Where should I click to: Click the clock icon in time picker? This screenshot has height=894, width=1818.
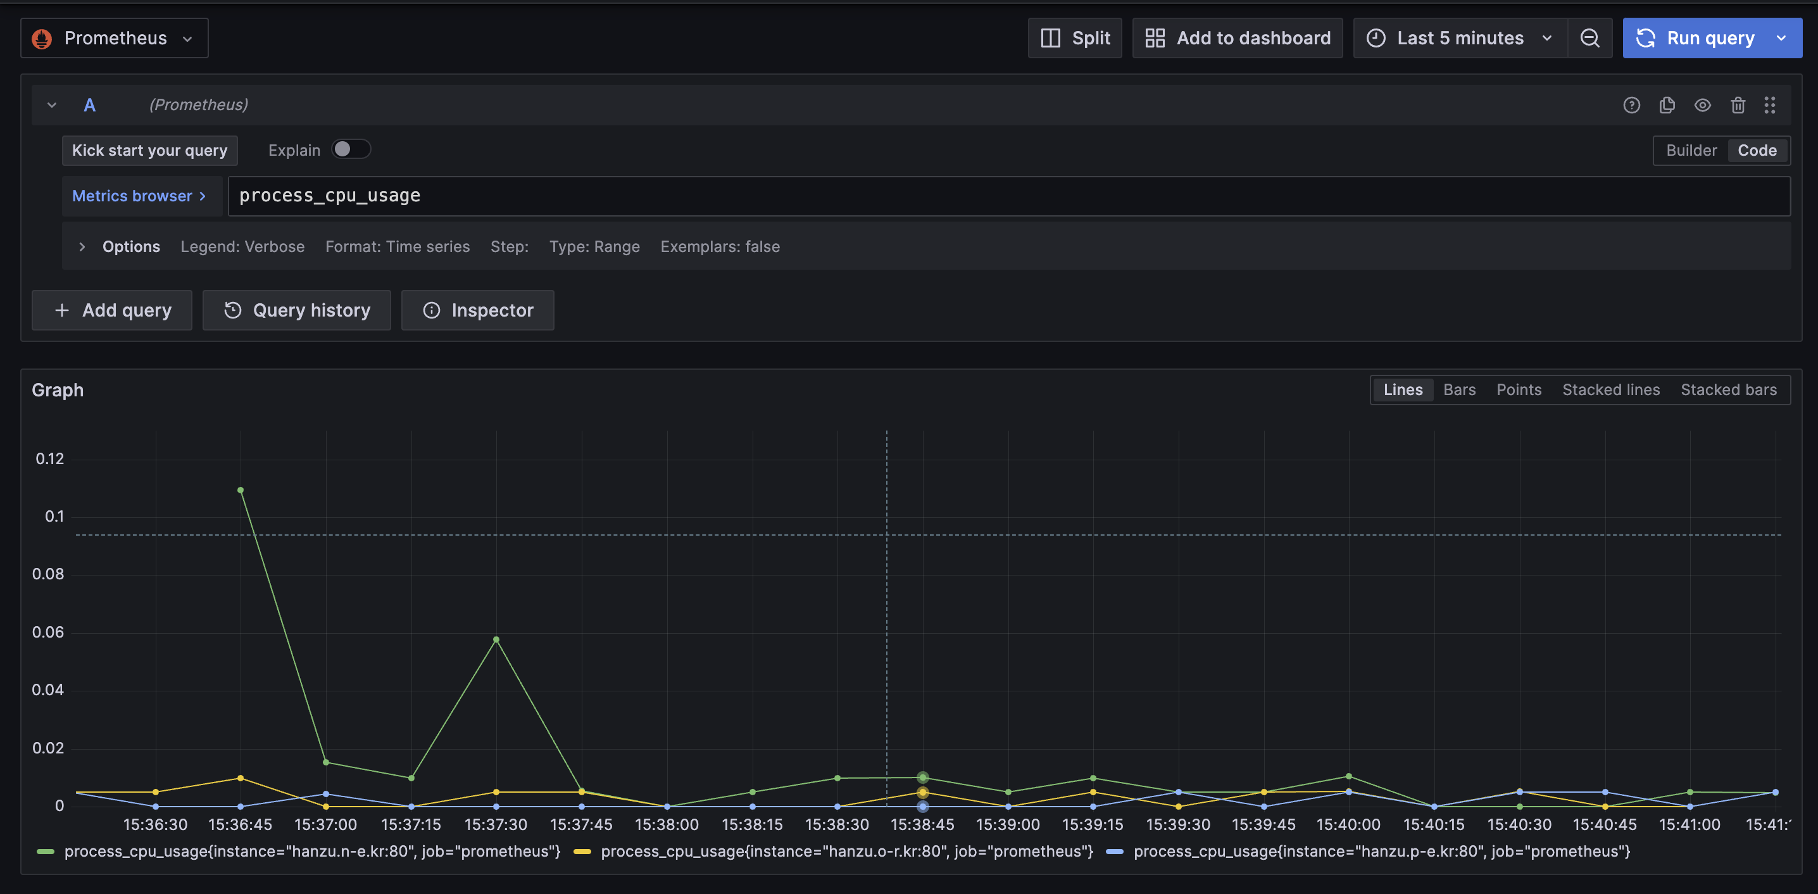coord(1376,38)
